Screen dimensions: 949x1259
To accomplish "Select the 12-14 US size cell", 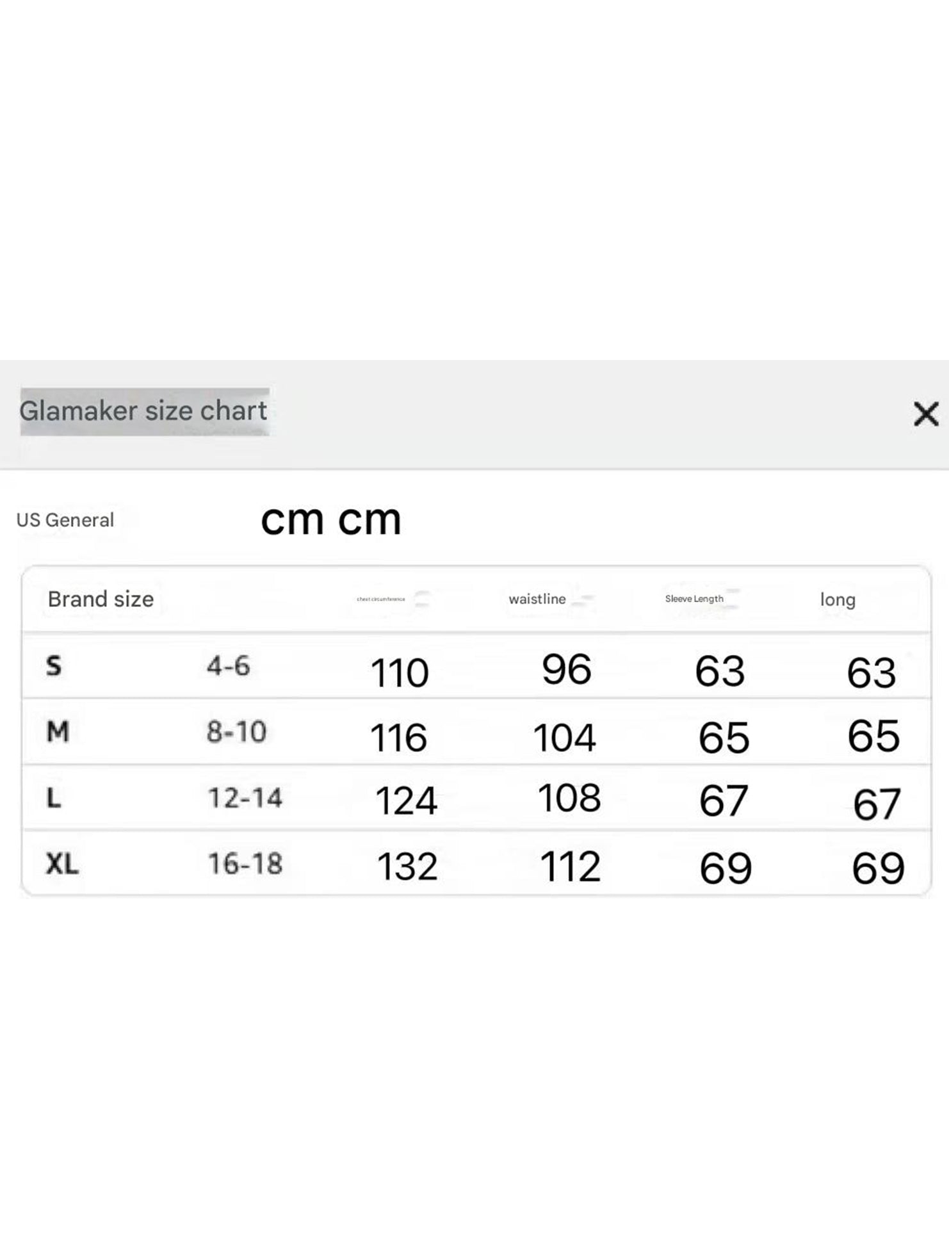I will pos(245,798).
